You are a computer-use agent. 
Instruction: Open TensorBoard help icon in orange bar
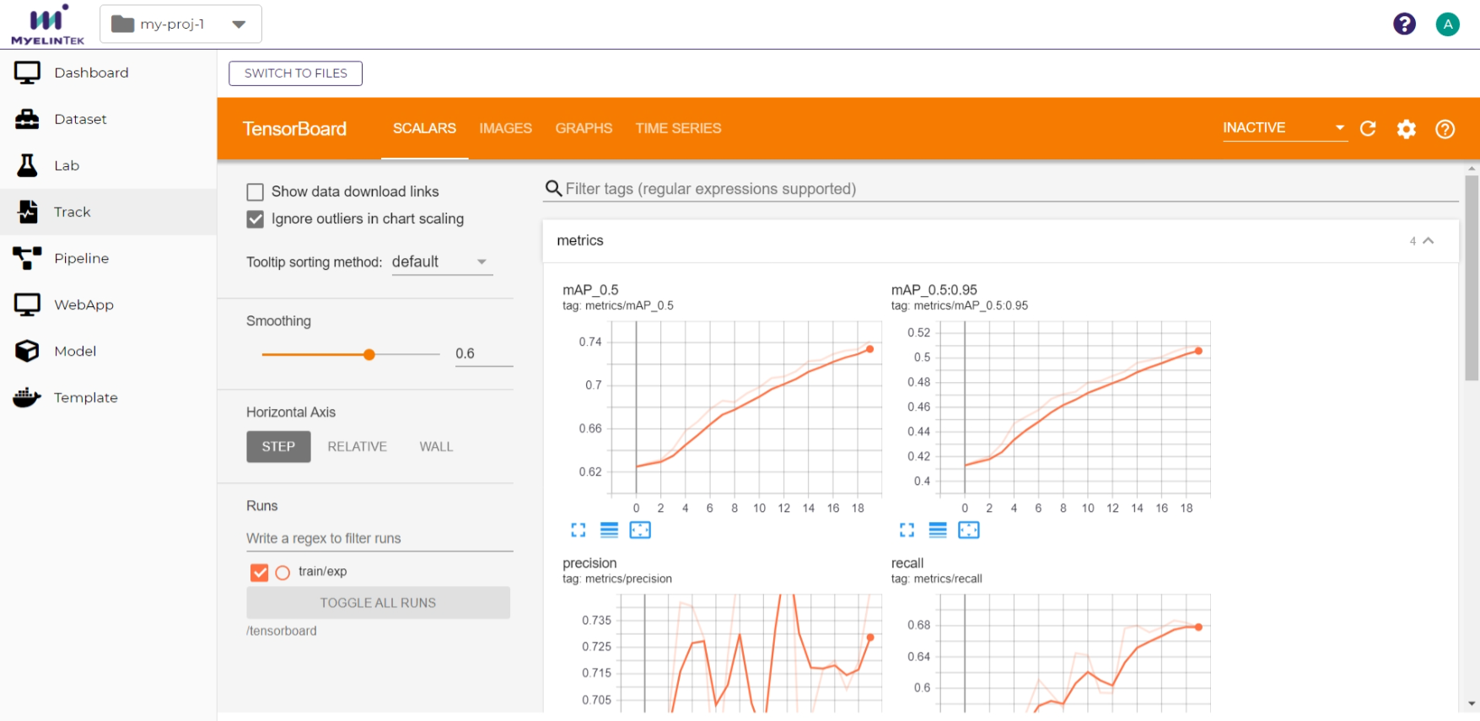point(1445,129)
